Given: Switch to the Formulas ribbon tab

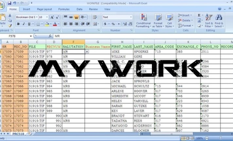Looking at the screenshot, I should pos(64,9).
